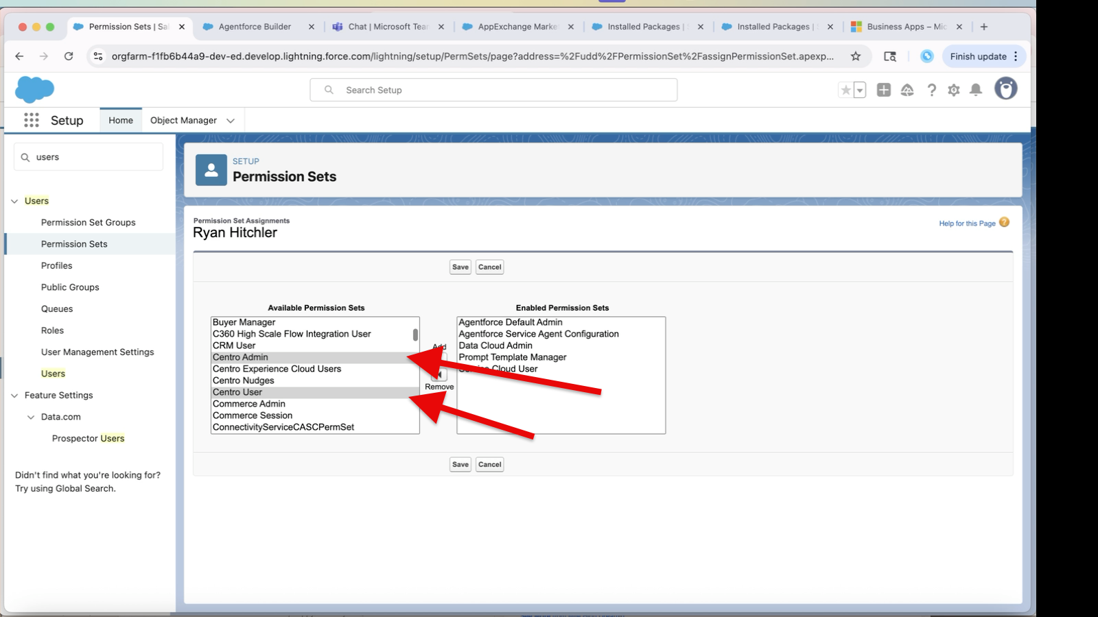This screenshot has width=1098, height=617.
Task: Open the help question mark icon
Action: (x=931, y=90)
